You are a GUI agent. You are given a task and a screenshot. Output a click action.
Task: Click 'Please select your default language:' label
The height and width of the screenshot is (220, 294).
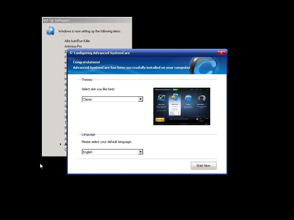click(107, 142)
